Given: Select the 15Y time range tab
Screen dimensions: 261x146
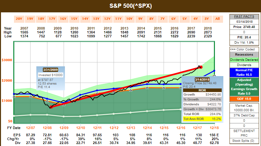Looking at the screenshot, I should pos(74,19).
